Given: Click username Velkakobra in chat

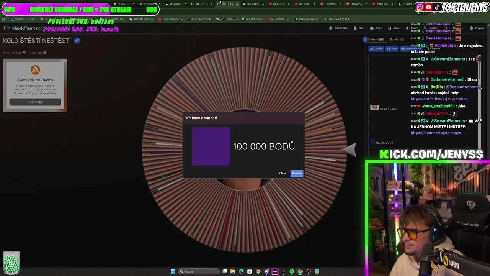Looking at the screenshot, I should 445,46.
